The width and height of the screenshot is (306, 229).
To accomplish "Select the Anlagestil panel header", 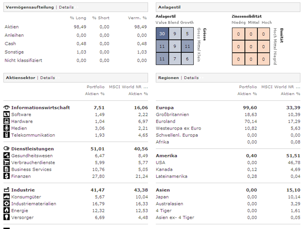I will tap(169, 7).
